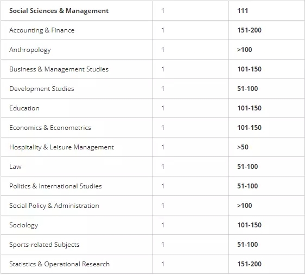Click the Social Sciences & Management heading
The image size is (305, 275).
click(59, 11)
